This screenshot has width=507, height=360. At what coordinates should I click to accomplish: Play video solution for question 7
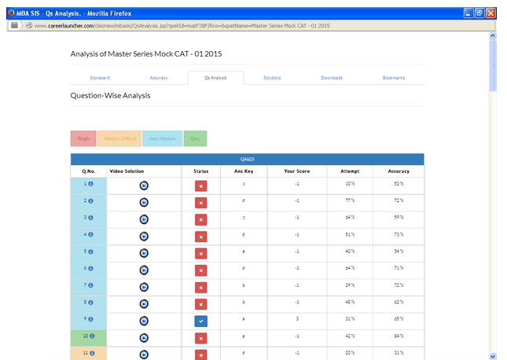pos(144,287)
